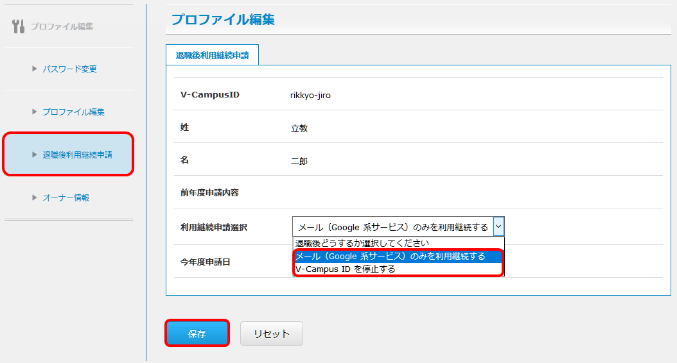The width and height of the screenshot is (677, 363).
Task: Click the 前年度申請内容 label
Action: (x=209, y=192)
